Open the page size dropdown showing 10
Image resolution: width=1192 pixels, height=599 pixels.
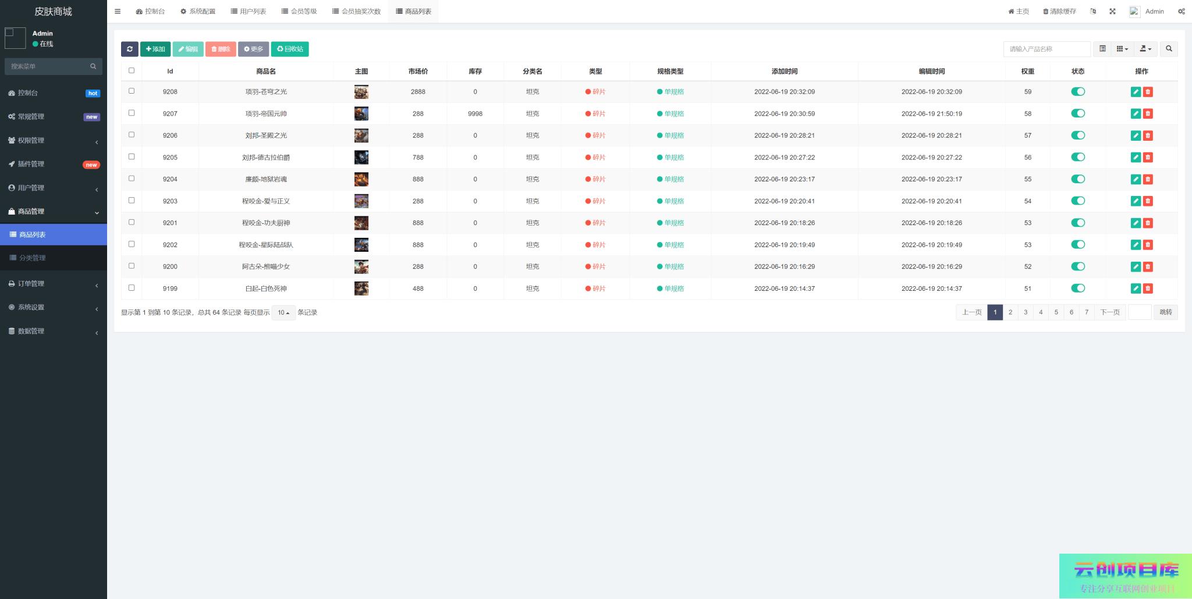283,313
